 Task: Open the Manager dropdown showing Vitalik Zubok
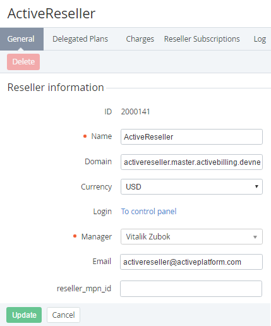tap(191, 237)
